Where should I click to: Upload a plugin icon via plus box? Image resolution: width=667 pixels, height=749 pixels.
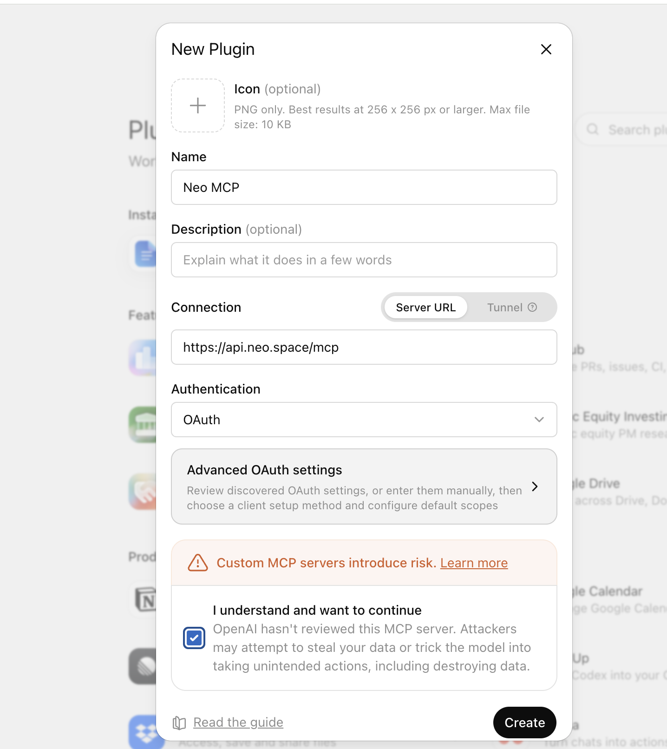198,105
